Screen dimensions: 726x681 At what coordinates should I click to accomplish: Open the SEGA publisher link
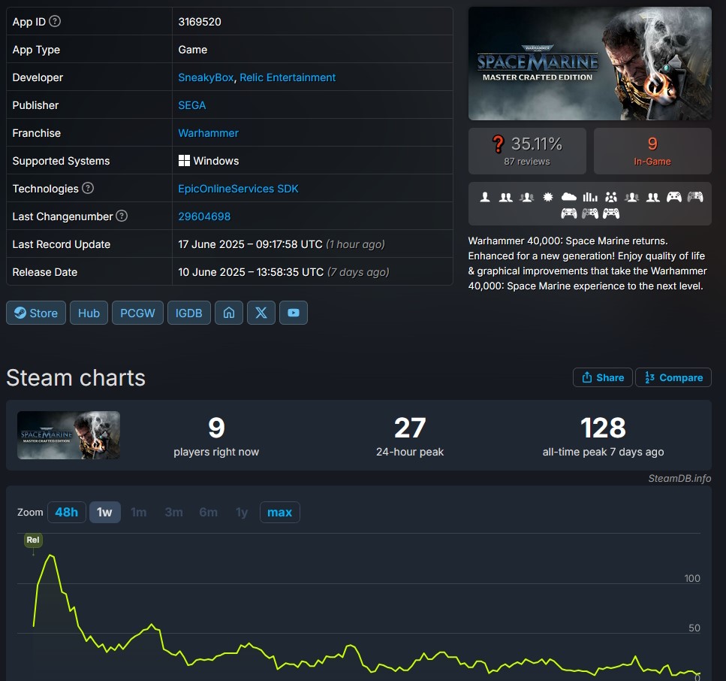coord(192,105)
